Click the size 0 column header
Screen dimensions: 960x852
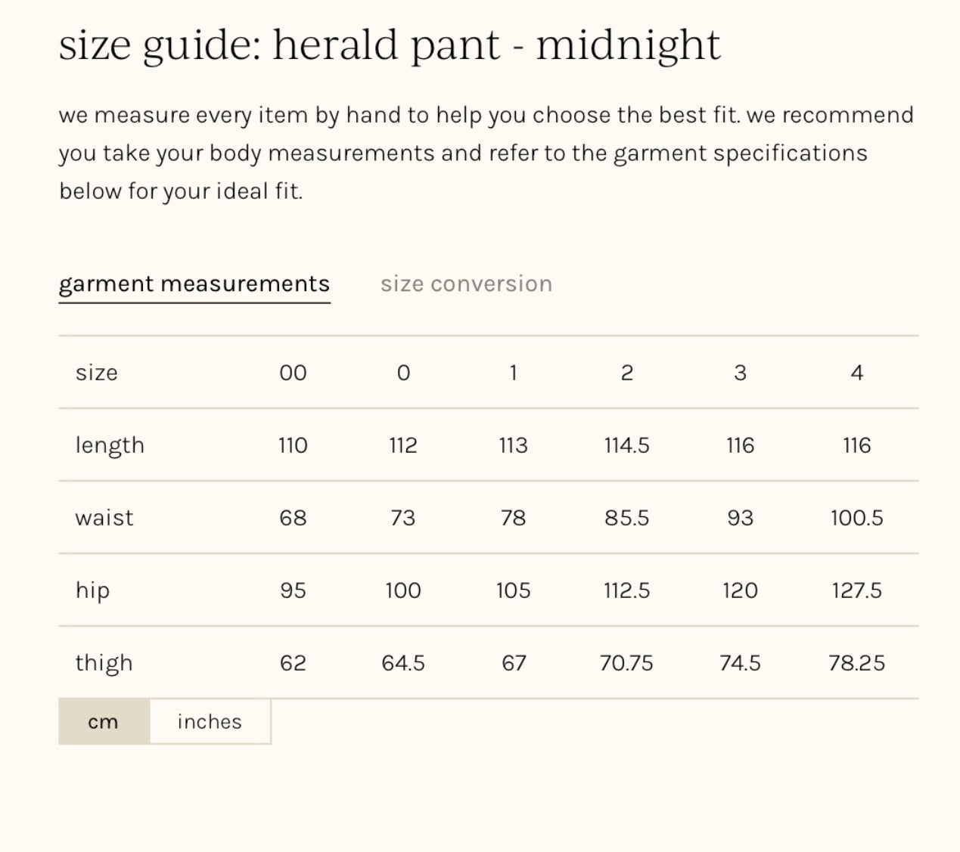point(403,372)
